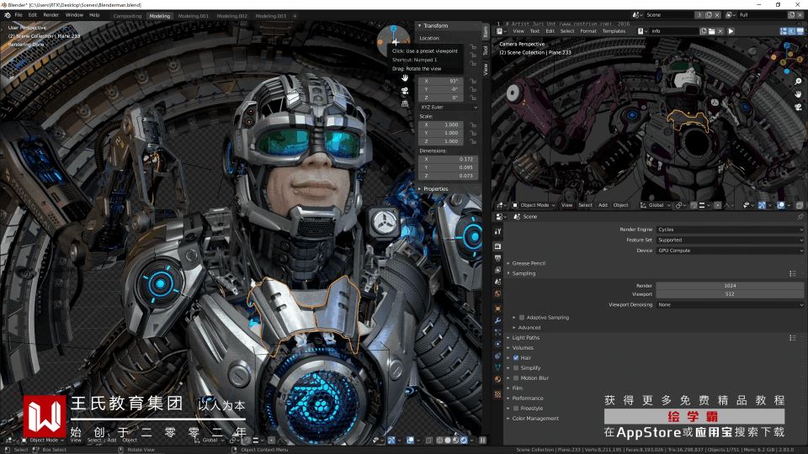This screenshot has width=808, height=454.
Task: Toggle camera view icon in the left viewport
Action: (x=405, y=91)
